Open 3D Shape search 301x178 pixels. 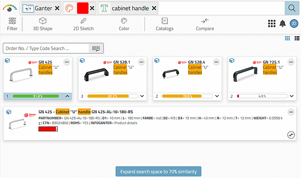point(43,24)
